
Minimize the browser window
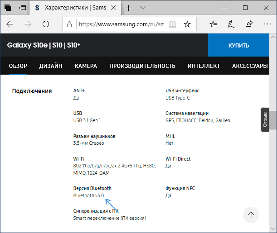pyautogui.click(x=224, y=8)
